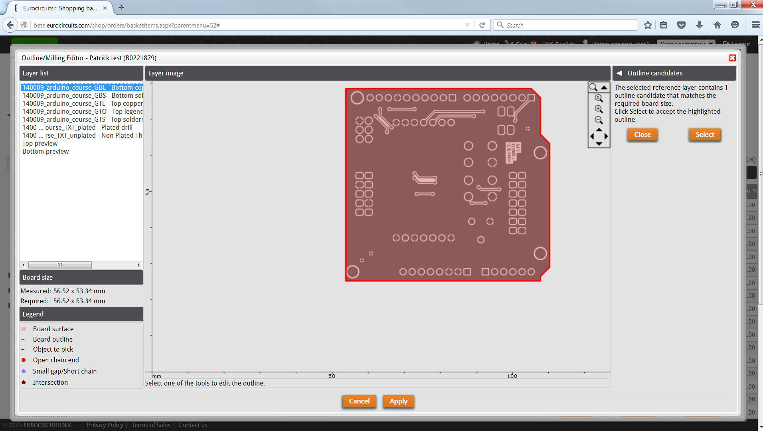Collapse the zoom toolbar with the up arrow

pos(604,87)
